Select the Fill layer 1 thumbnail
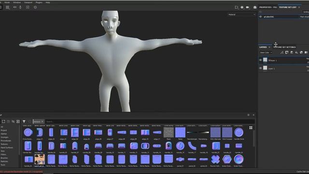The height and width of the screenshot is (174, 309). coord(265,60)
